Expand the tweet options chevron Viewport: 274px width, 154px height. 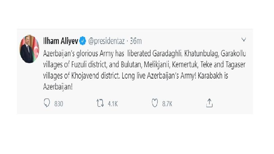(x=244, y=39)
